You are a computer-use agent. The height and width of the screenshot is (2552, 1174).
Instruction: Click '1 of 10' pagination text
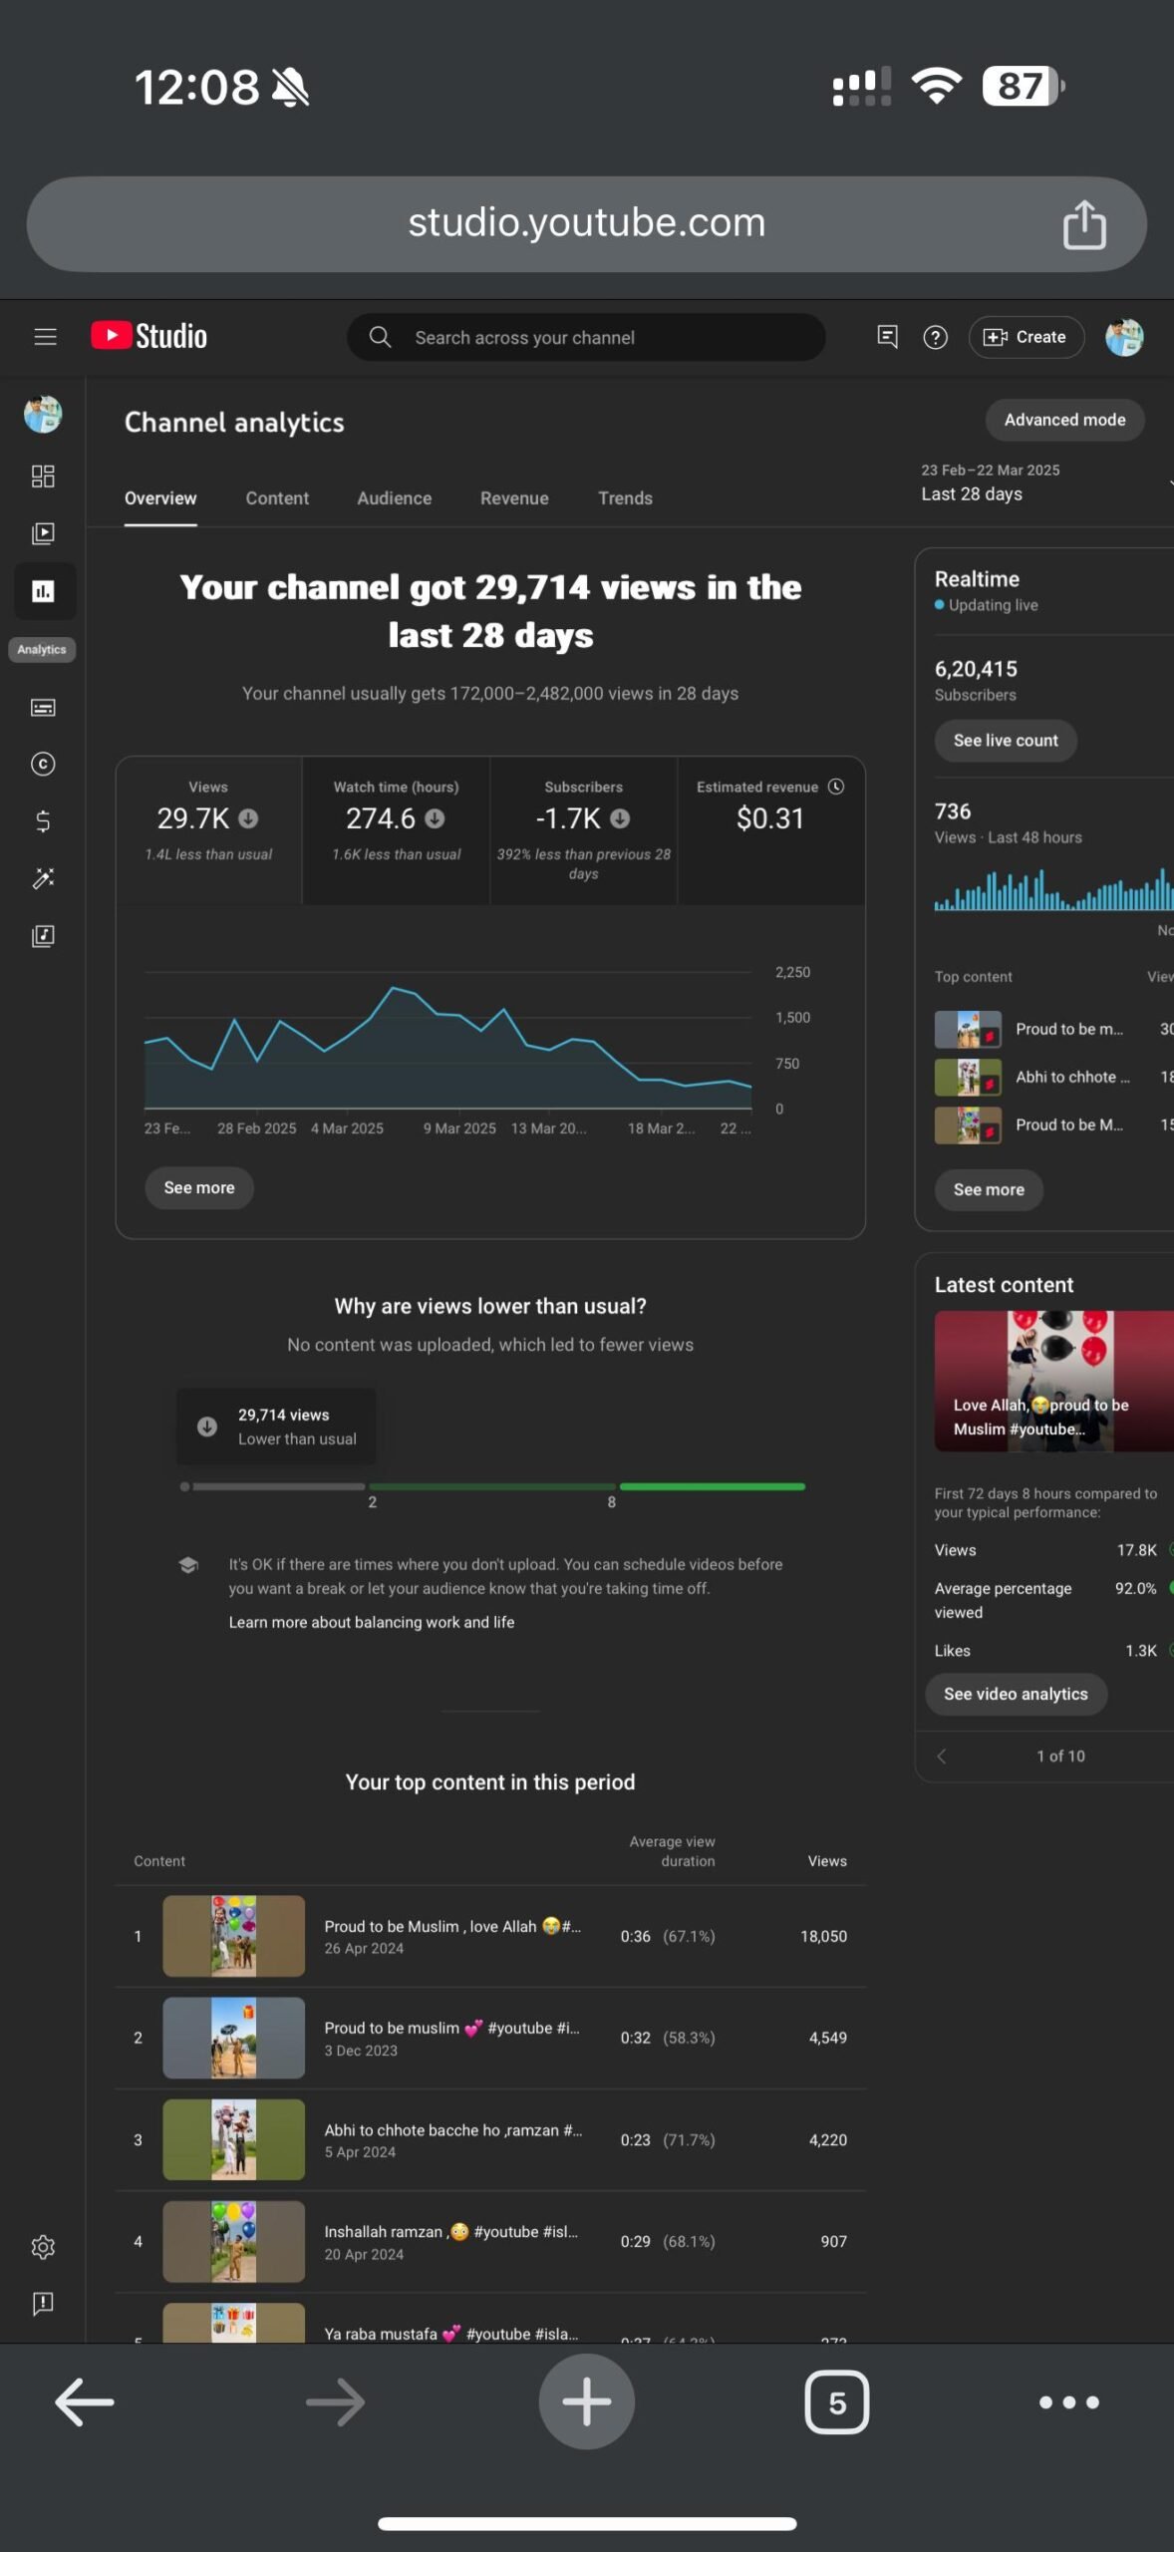click(x=1060, y=1755)
